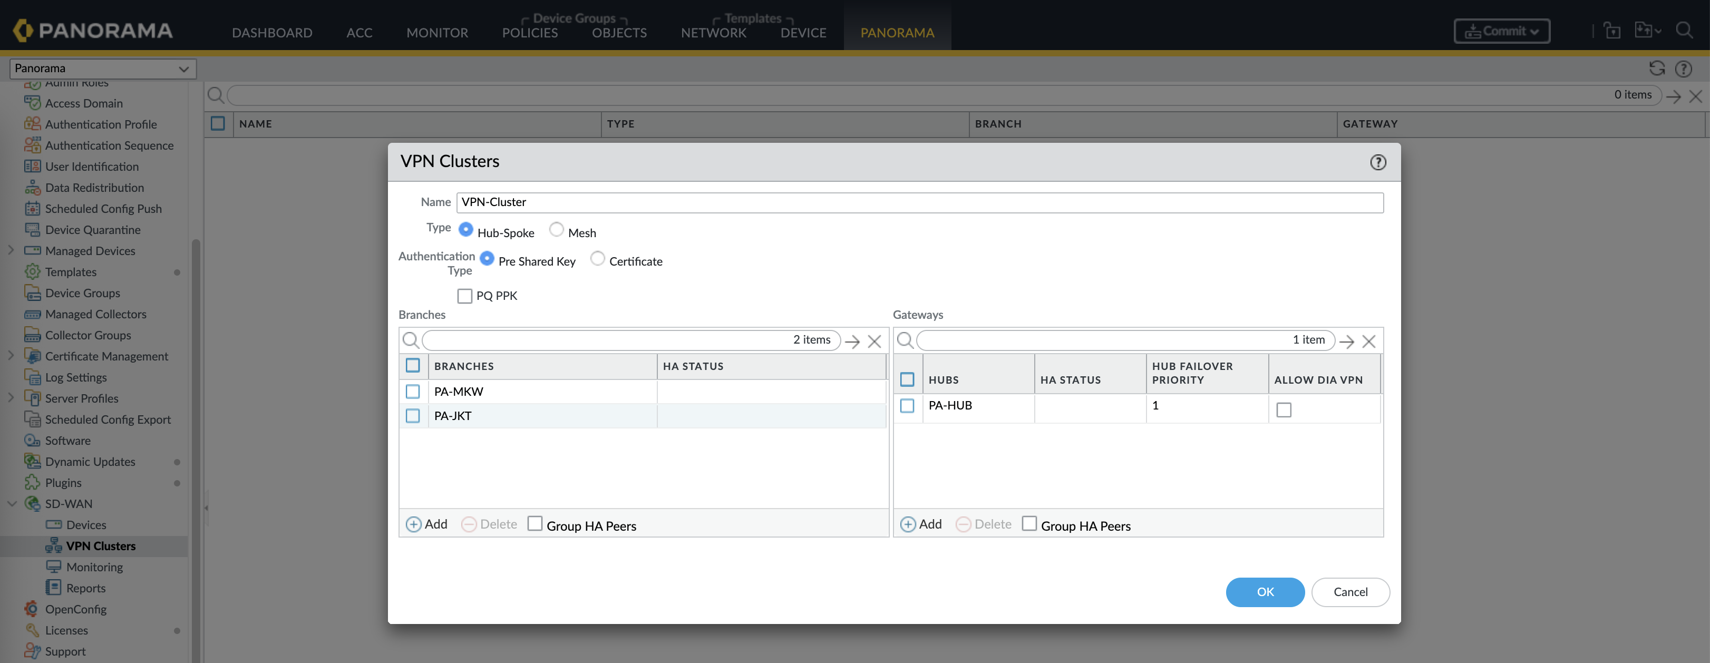Enable the PQ PPK checkbox
Viewport: 1710px width, 663px height.
point(465,296)
